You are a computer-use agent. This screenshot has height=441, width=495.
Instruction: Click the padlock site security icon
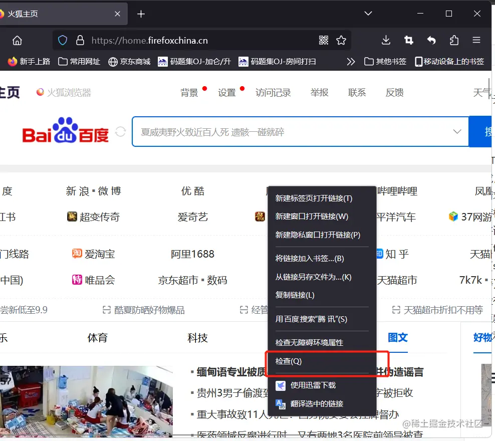[x=80, y=41]
